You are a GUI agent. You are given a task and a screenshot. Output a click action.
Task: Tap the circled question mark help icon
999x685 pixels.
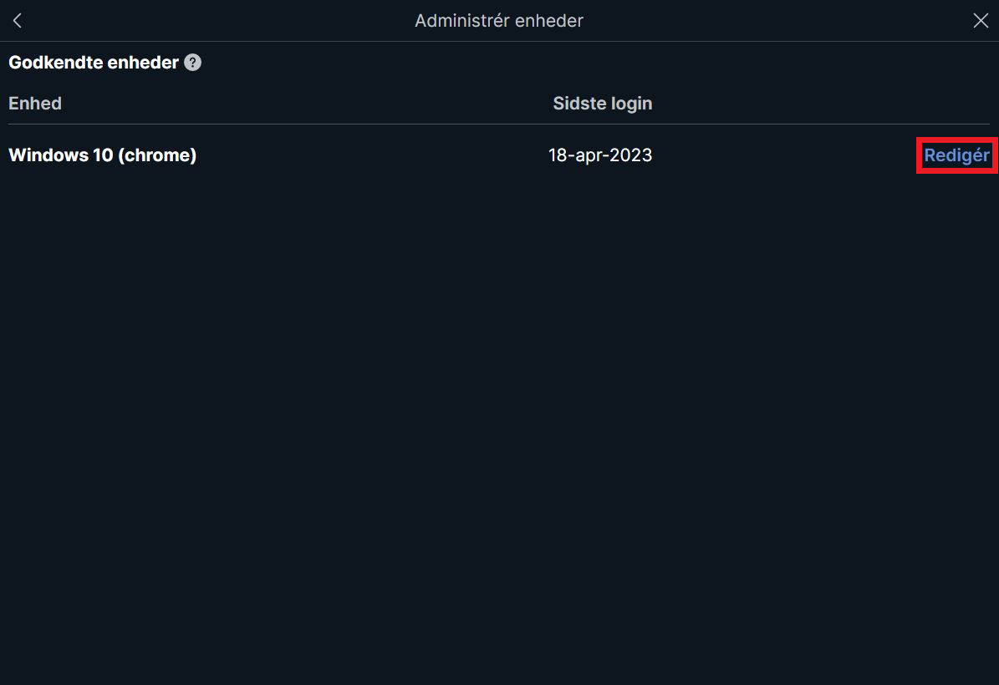coord(192,63)
